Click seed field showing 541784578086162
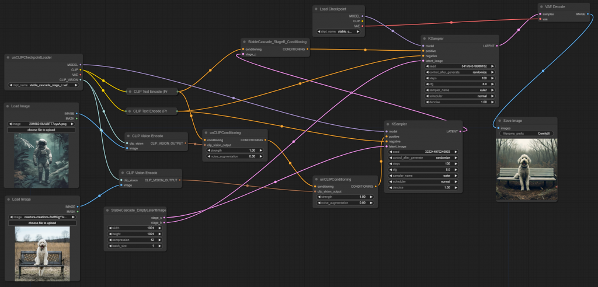 pos(460,66)
